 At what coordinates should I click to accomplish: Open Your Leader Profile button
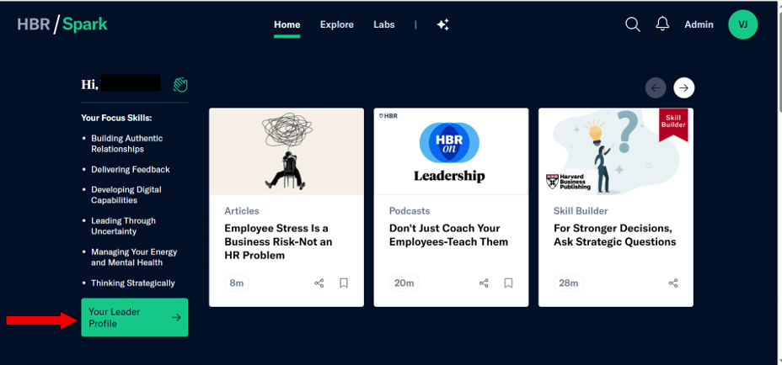point(134,317)
